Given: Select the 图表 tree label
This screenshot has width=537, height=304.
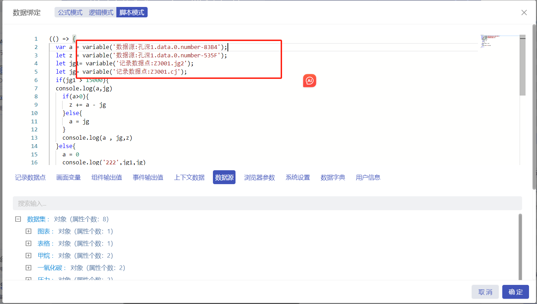Looking at the screenshot, I should [44, 231].
